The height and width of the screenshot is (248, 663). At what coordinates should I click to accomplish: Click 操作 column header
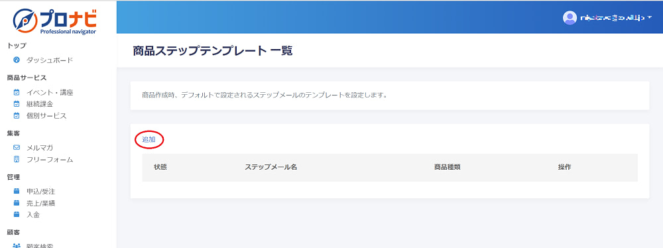click(x=564, y=167)
